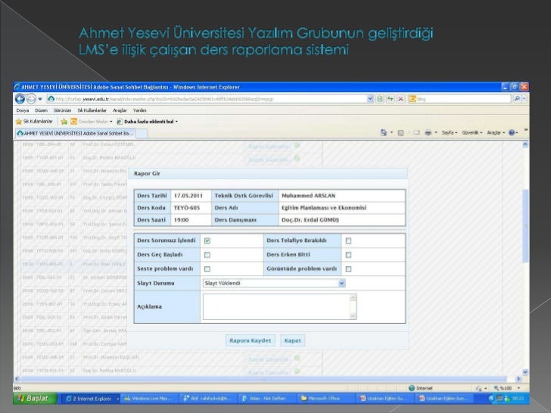
Task: Click the TEYÖ-605 Ders Kodu value
Action: point(187,208)
